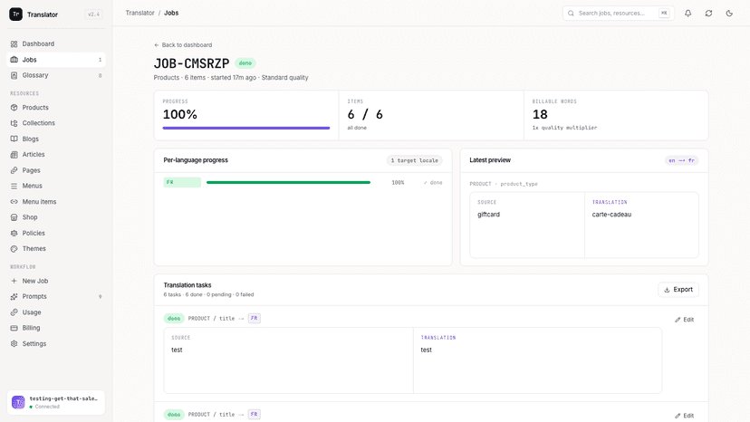The height and width of the screenshot is (422, 750).
Task: Click Back to dashboard link
Action: pyautogui.click(x=183, y=45)
